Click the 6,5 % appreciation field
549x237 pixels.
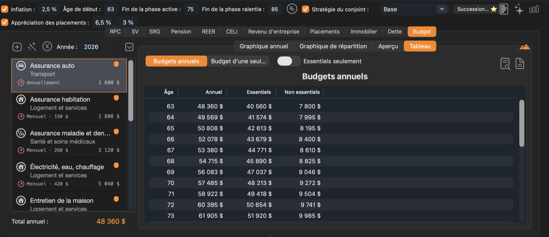[x=103, y=22]
